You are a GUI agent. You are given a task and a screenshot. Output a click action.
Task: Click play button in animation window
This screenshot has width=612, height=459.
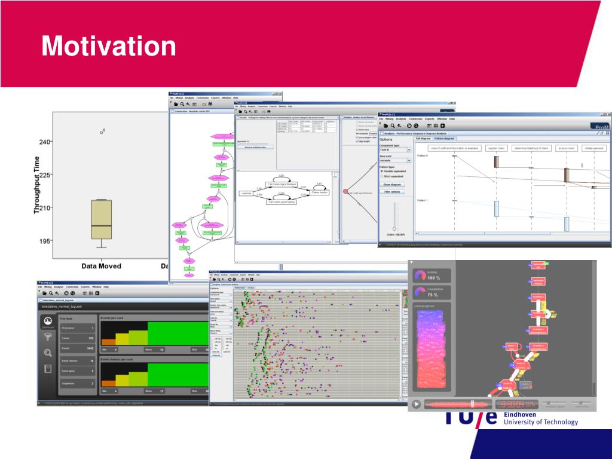tap(417, 404)
